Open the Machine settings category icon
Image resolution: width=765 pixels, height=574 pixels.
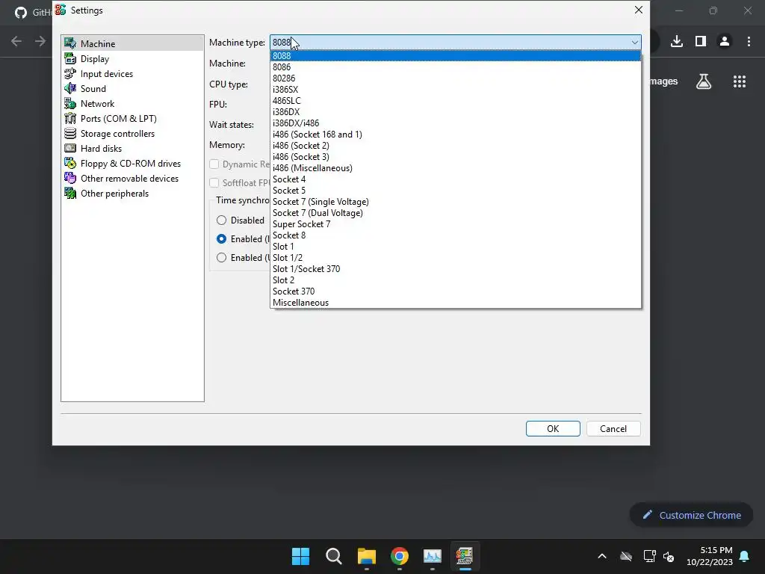pos(70,43)
